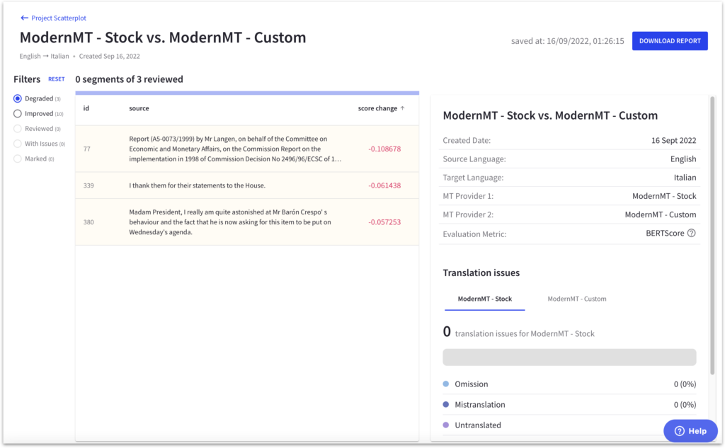Click the id 77 cell
This screenshot has height=448, width=725.
pos(87,149)
